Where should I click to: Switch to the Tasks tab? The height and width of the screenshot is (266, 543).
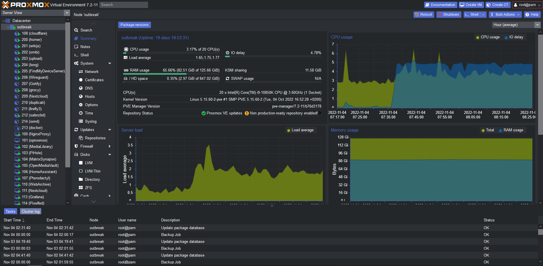point(11,211)
